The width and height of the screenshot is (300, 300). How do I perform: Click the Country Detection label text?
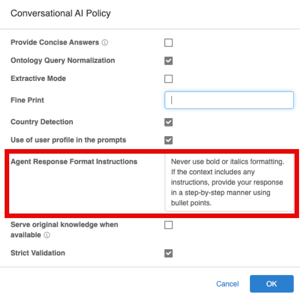[42, 122]
